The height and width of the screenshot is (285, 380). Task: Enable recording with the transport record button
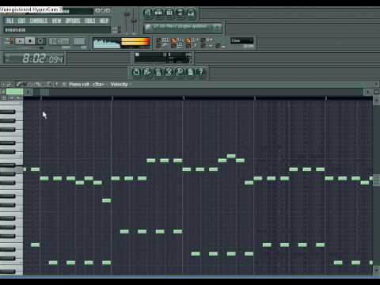click(40, 41)
